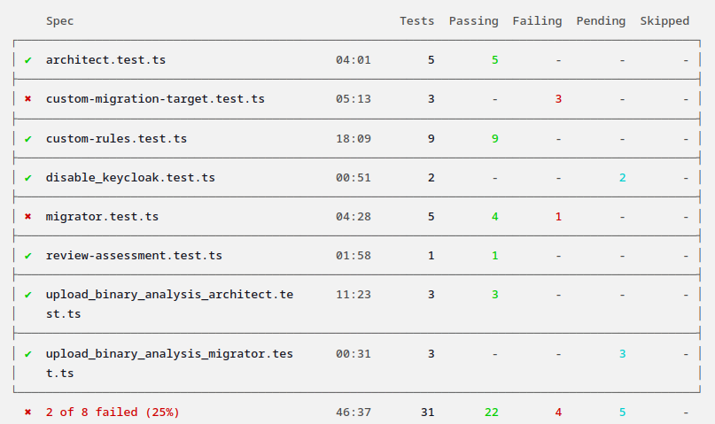Image resolution: width=715 pixels, height=424 pixels.
Task: Click the Pending column header
Action: [601, 21]
